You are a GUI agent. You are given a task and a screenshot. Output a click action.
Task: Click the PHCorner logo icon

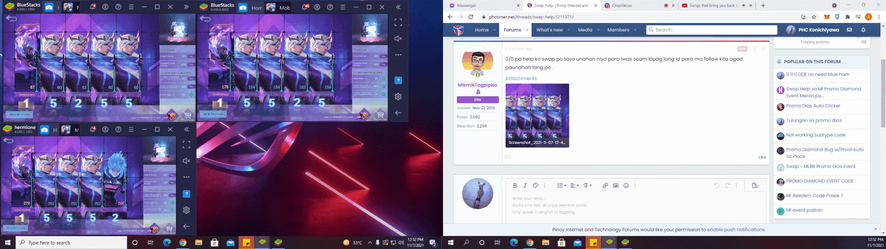tap(458, 30)
